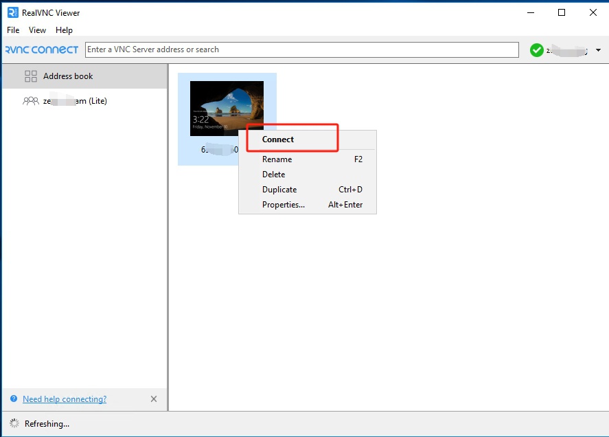The width and height of the screenshot is (609, 437).
Task: Click the team group icon beside the Lite team
Action: tap(30, 100)
